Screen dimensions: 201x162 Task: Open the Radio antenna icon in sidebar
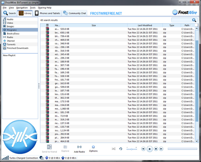(x=5, y=37)
